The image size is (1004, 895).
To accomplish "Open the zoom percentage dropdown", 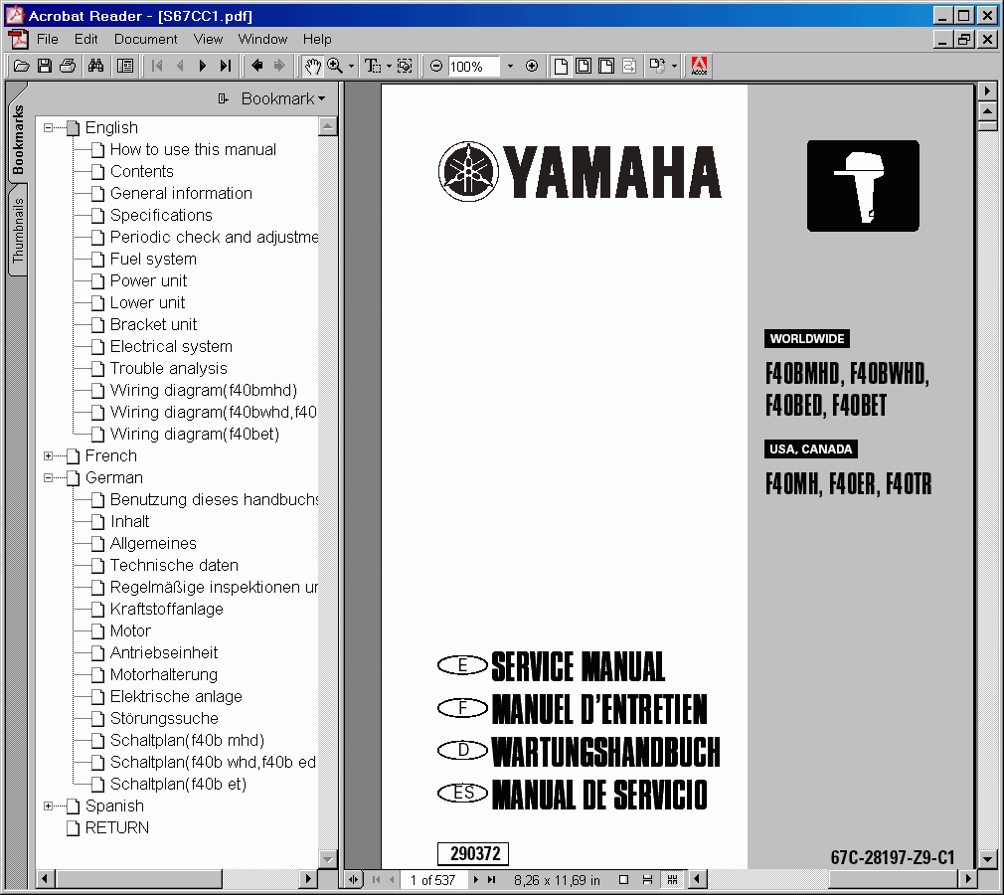I will point(509,66).
